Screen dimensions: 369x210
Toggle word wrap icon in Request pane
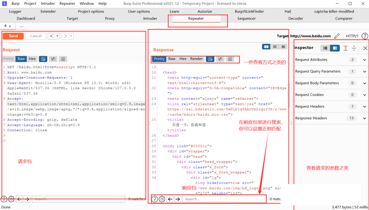[x=43, y=59]
